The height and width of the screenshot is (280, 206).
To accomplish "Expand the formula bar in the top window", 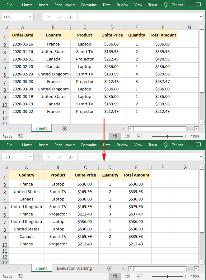I will tap(201, 17).
